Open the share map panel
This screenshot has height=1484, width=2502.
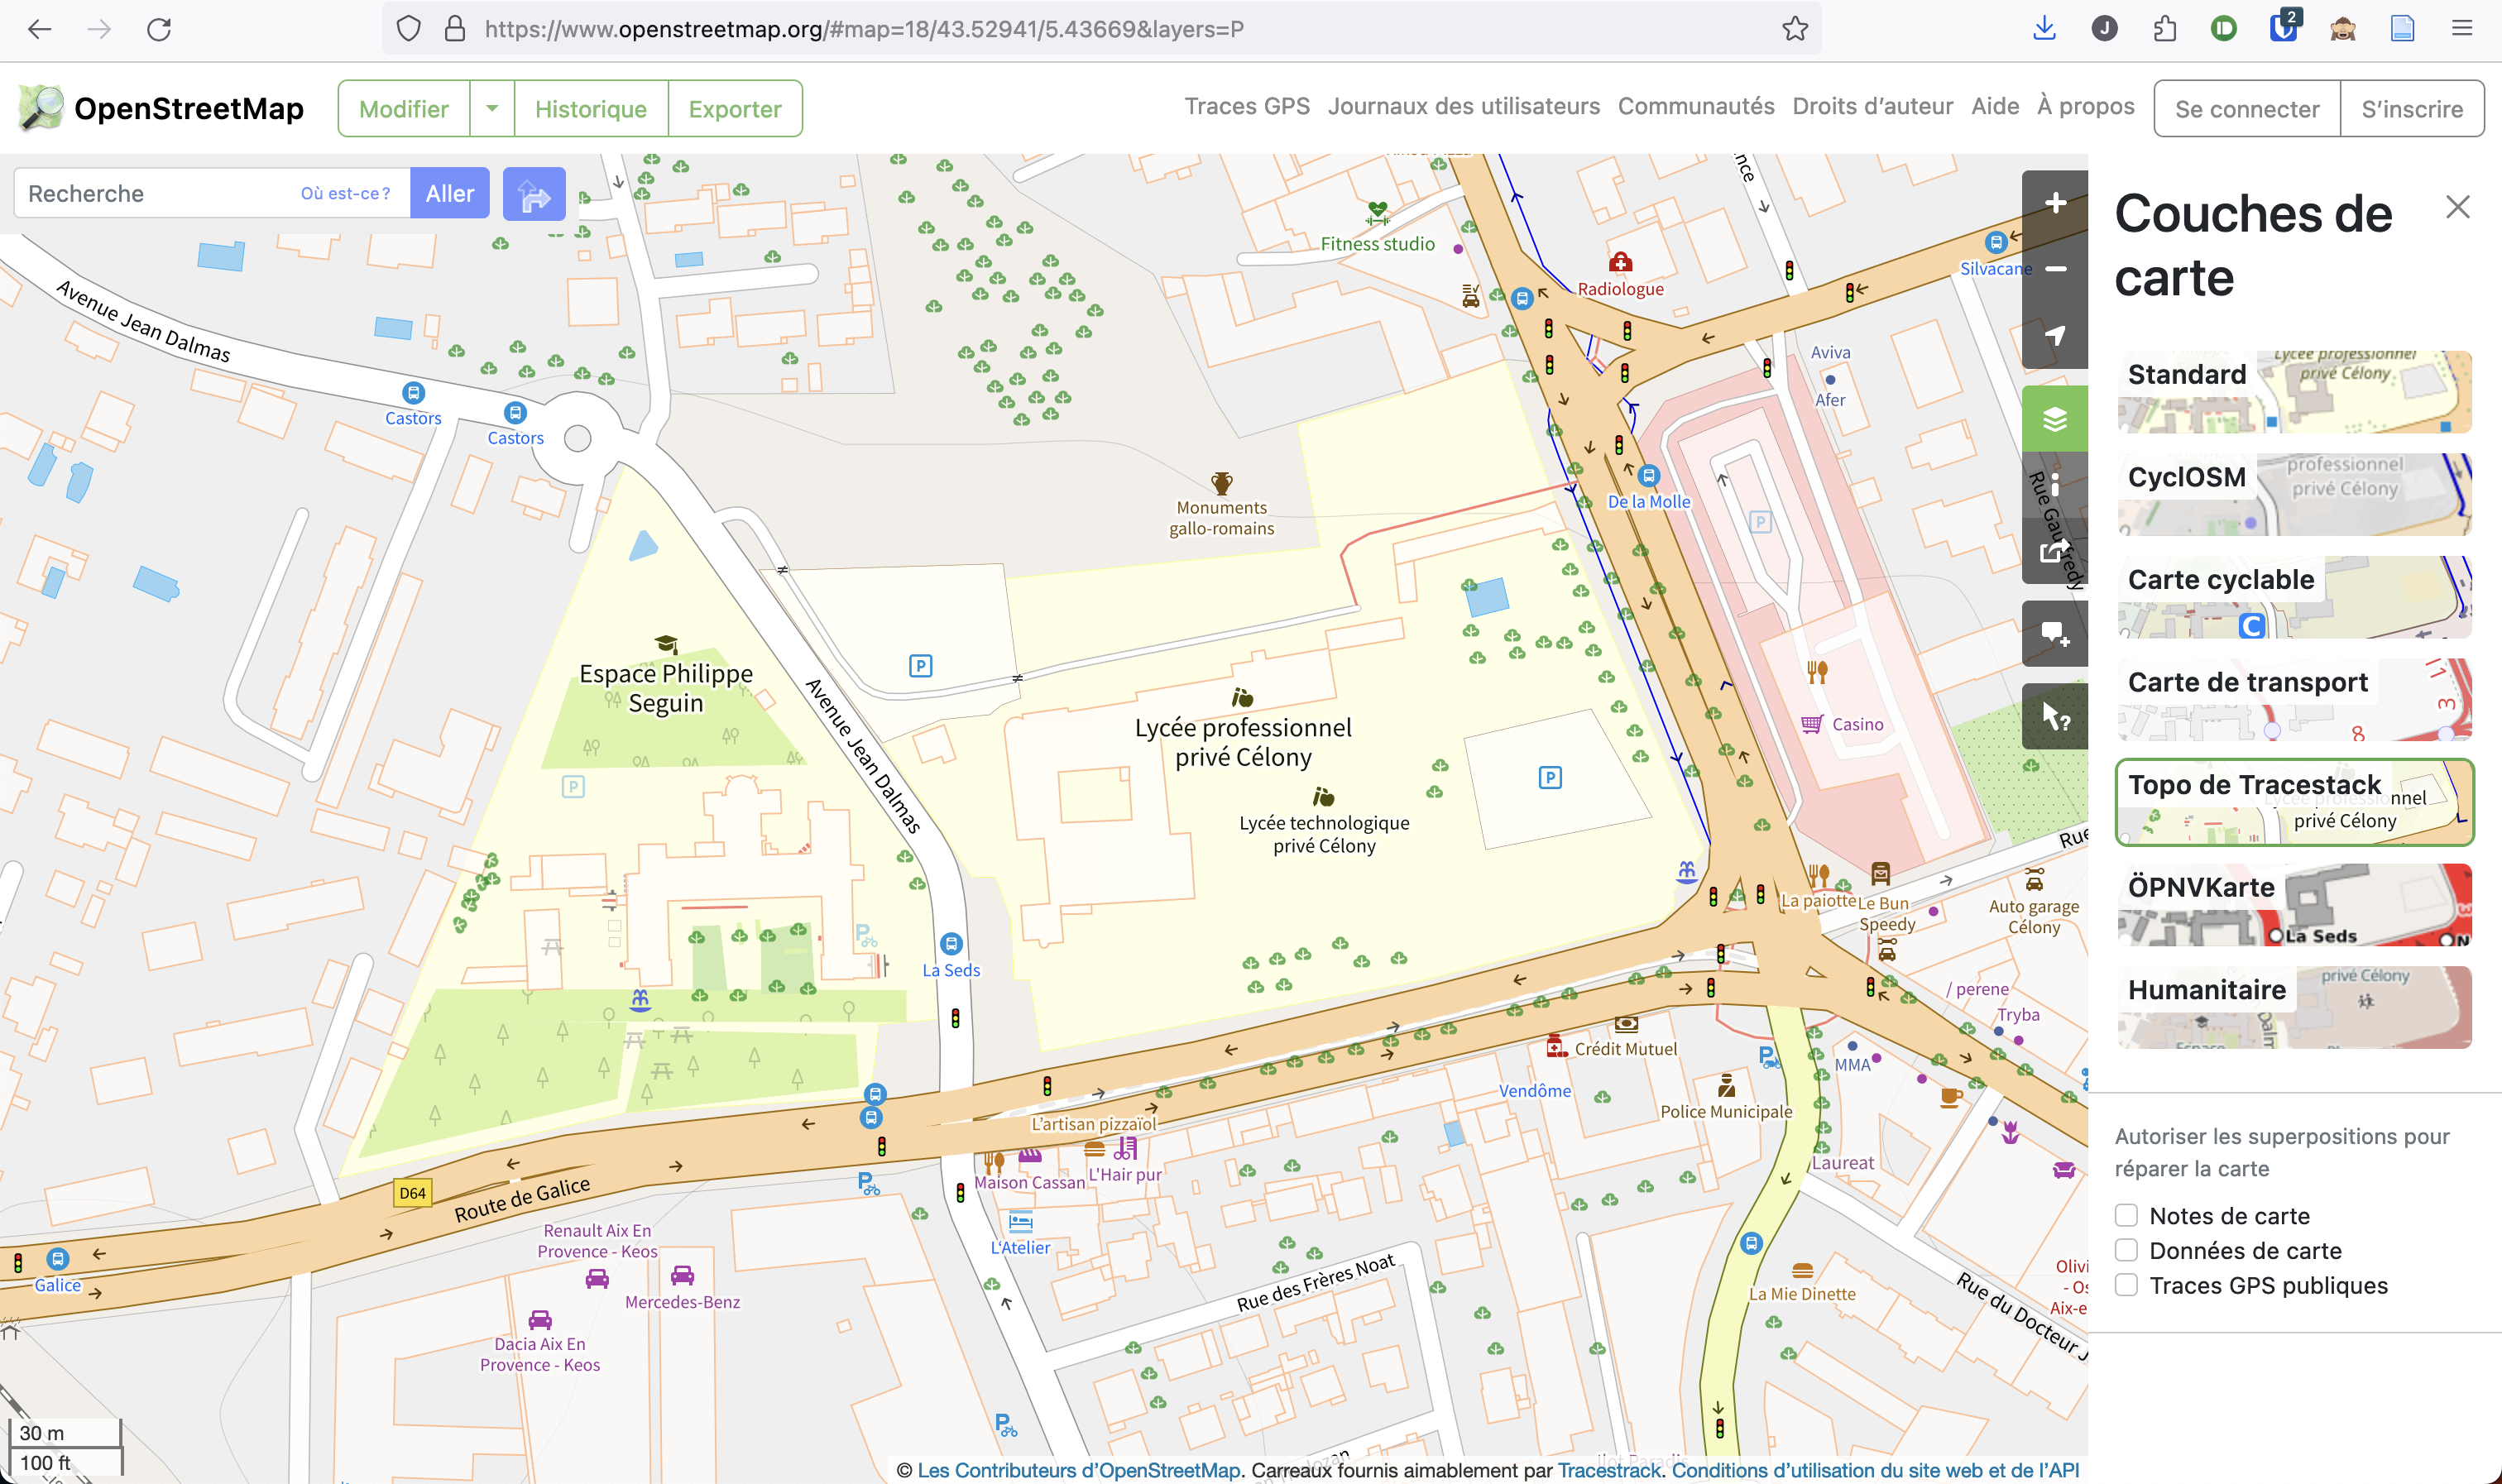[x=2054, y=551]
